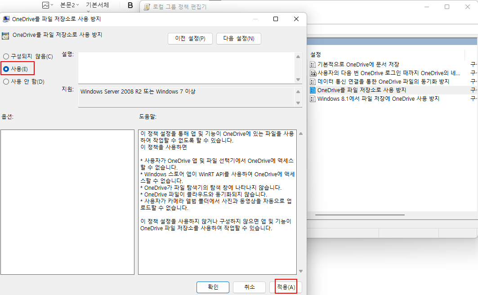Minimize the OneDrive policy dialog
478x295 pixels.
(255, 19)
